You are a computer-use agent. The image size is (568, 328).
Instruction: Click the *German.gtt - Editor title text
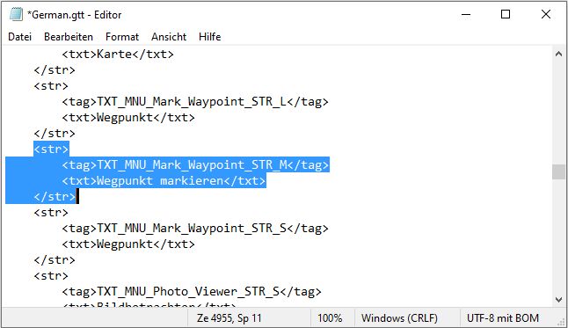coord(74,15)
